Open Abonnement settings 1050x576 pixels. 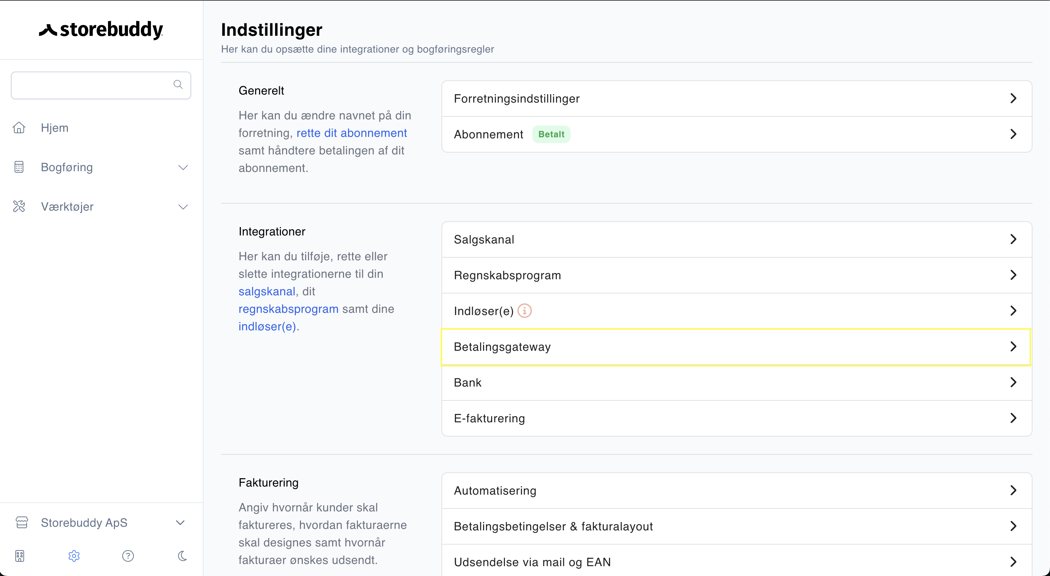pos(737,134)
